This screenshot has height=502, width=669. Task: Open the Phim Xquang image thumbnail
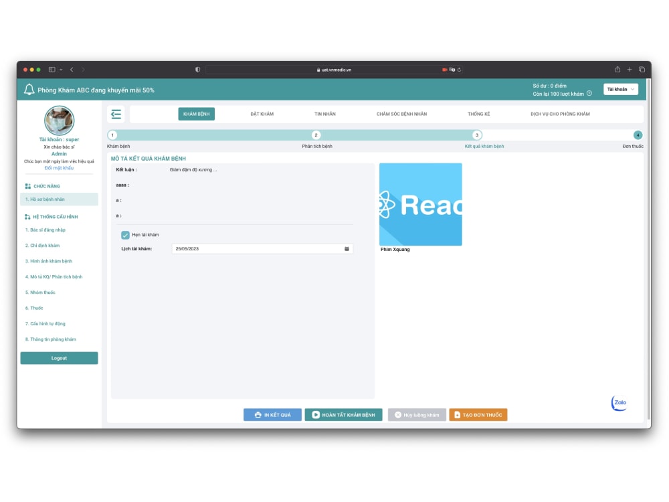click(421, 204)
